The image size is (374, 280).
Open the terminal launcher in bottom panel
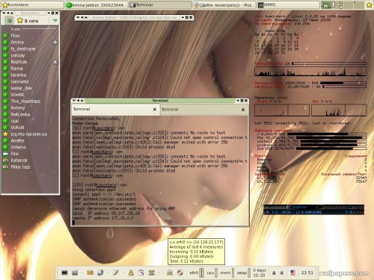point(64,273)
